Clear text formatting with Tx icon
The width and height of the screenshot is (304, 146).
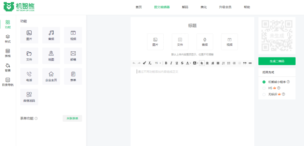click(150, 63)
